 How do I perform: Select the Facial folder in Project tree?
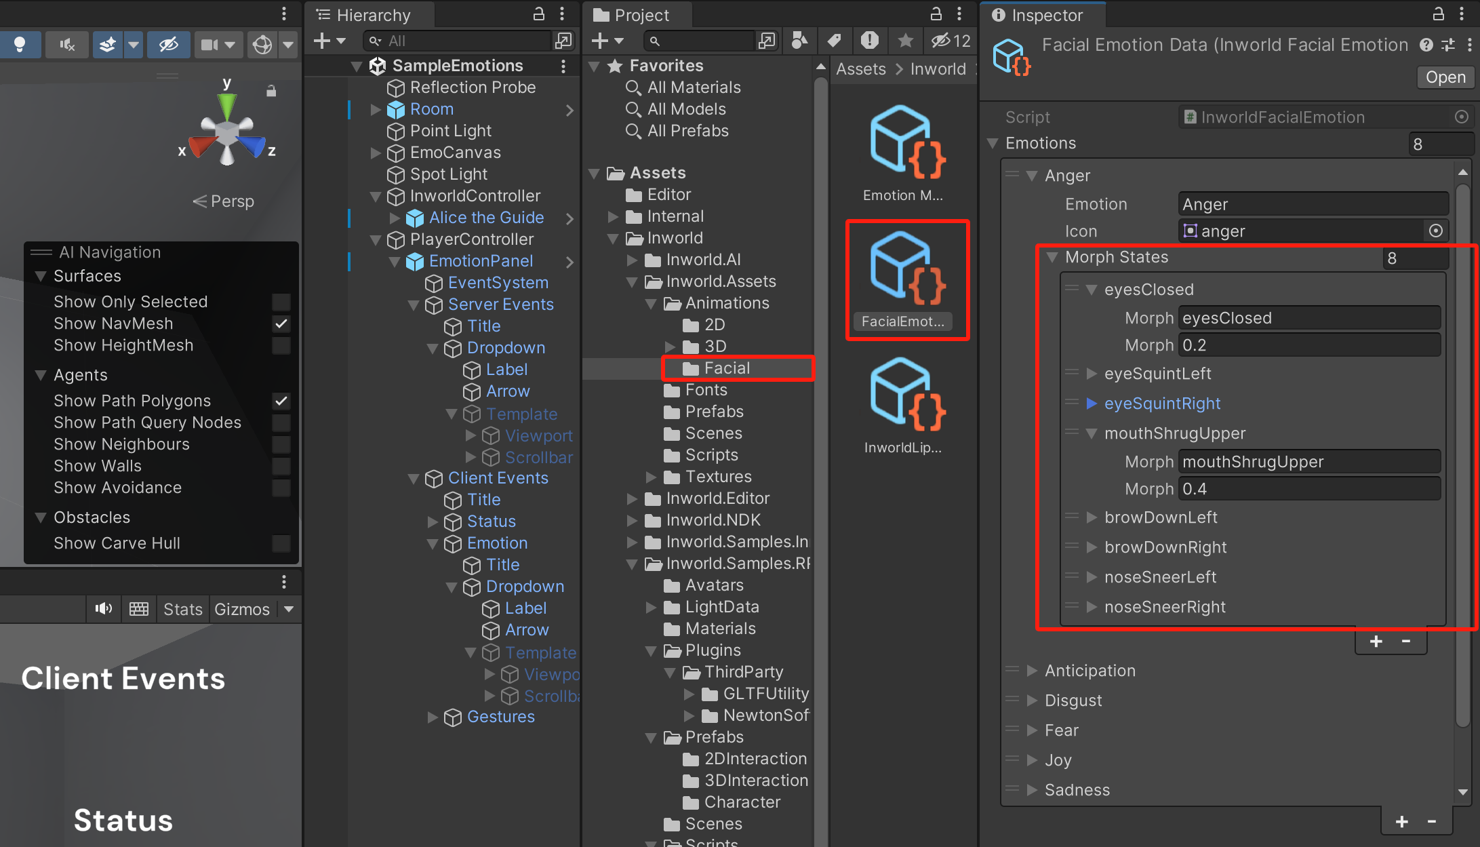727,368
